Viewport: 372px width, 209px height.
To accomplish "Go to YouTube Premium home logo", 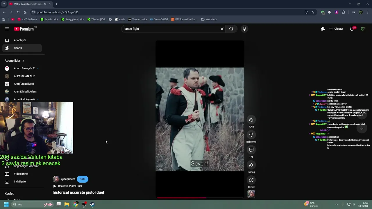I will click(24, 29).
